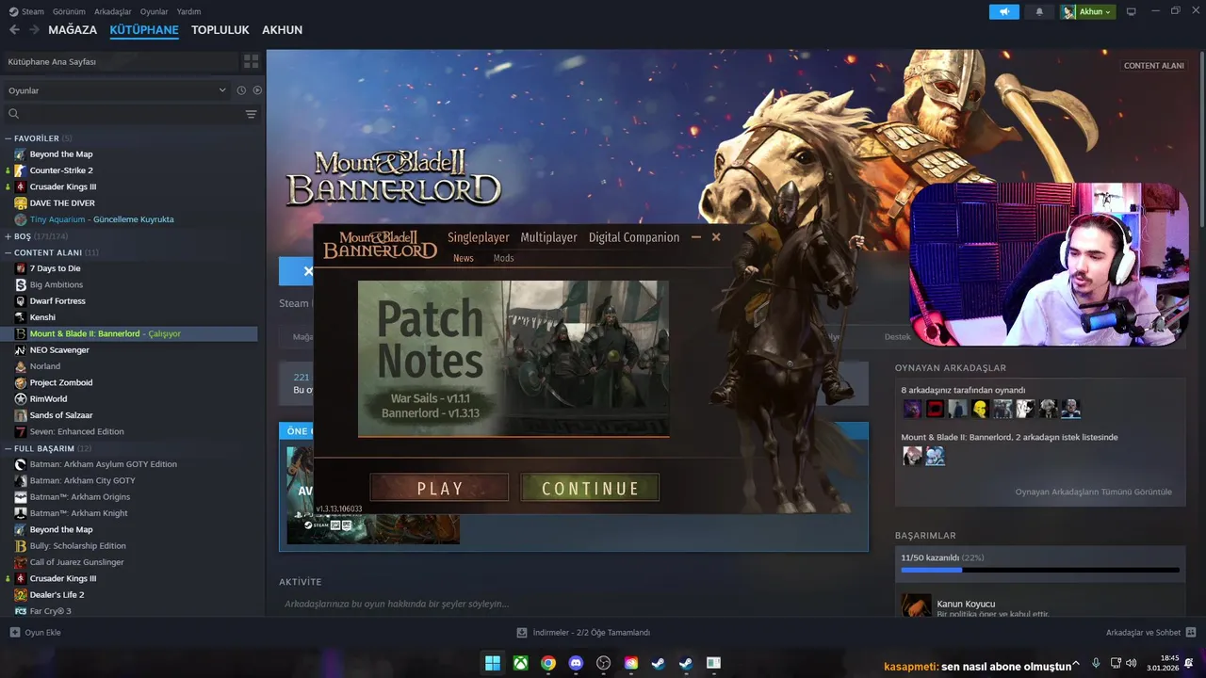Viewport: 1206px width, 678px height.
Task: Go forward with the right arrow
Action: [35, 30]
